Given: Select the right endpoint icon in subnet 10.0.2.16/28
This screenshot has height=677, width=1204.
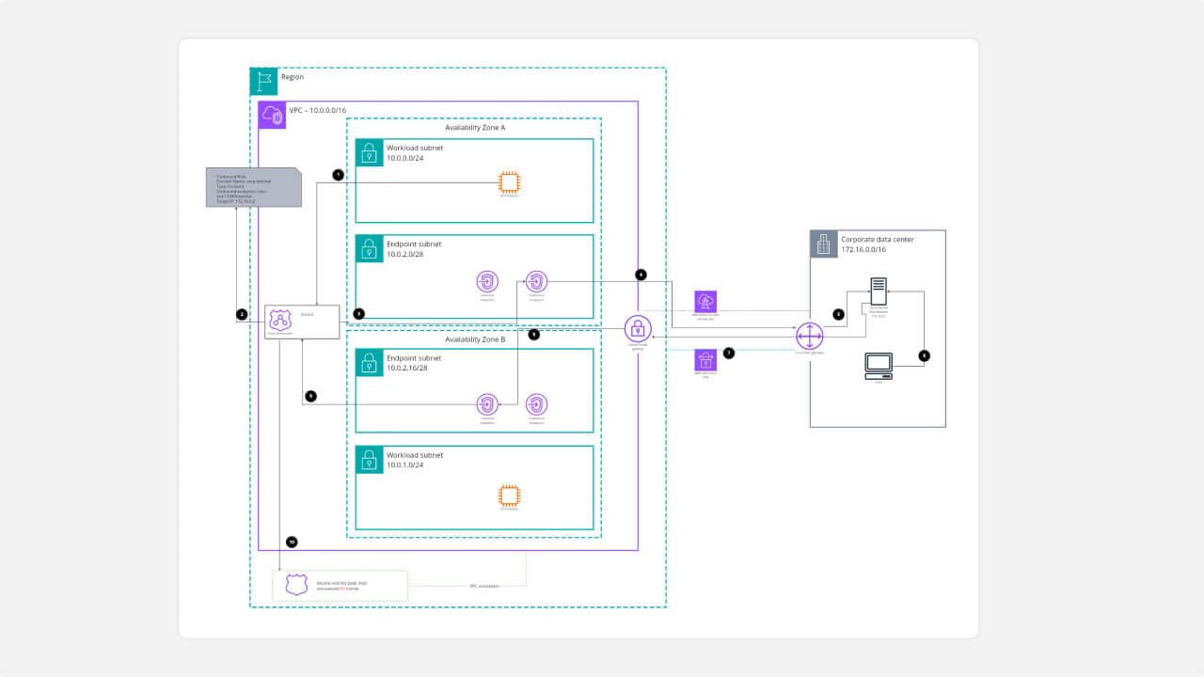Looking at the screenshot, I should [x=536, y=405].
